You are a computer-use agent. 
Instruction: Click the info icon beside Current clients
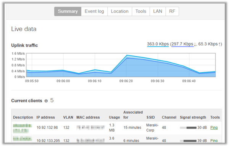pyautogui.click(x=46, y=101)
